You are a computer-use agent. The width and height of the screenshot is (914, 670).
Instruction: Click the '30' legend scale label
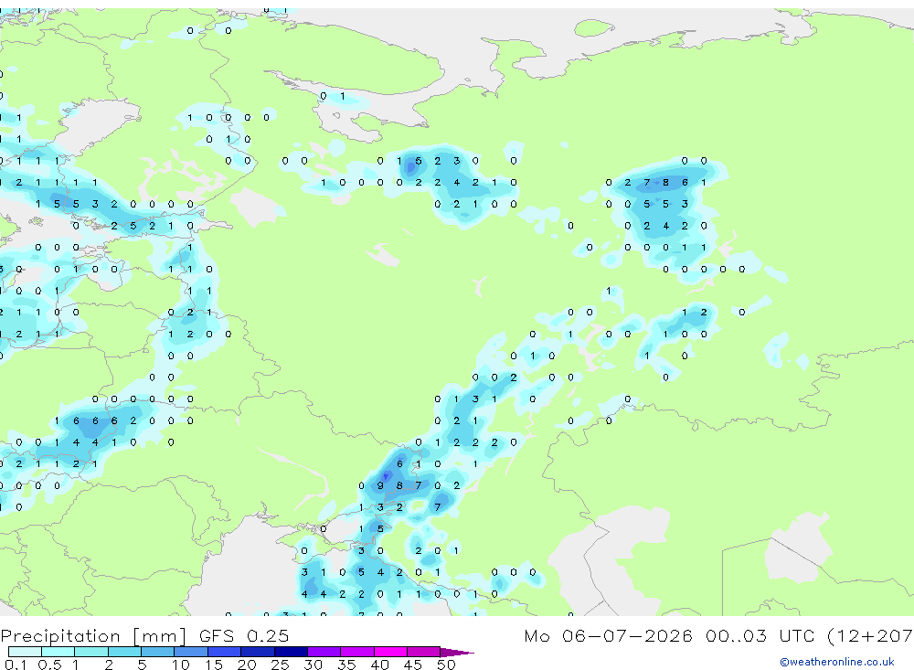click(x=313, y=665)
